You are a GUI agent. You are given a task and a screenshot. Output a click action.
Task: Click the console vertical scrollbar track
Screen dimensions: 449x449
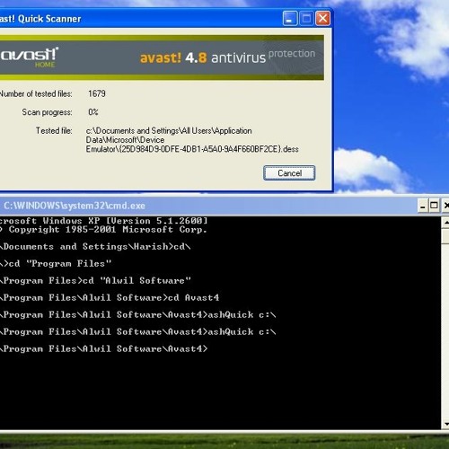click(445, 330)
